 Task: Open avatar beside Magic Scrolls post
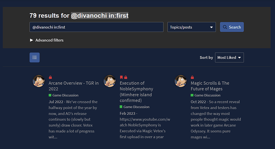(181, 81)
